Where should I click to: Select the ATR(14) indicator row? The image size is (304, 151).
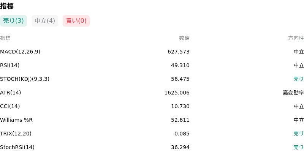[152, 93]
